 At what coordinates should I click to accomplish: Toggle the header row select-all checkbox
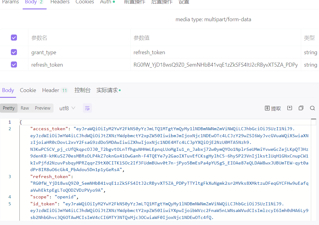point(14,38)
